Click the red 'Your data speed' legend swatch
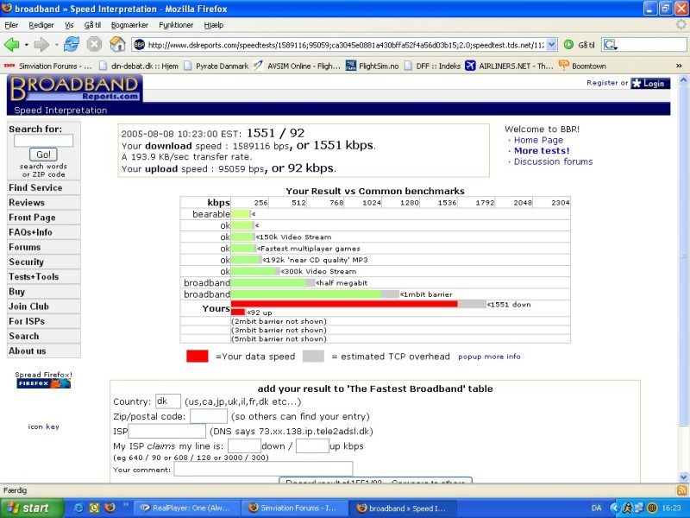 tap(197, 356)
